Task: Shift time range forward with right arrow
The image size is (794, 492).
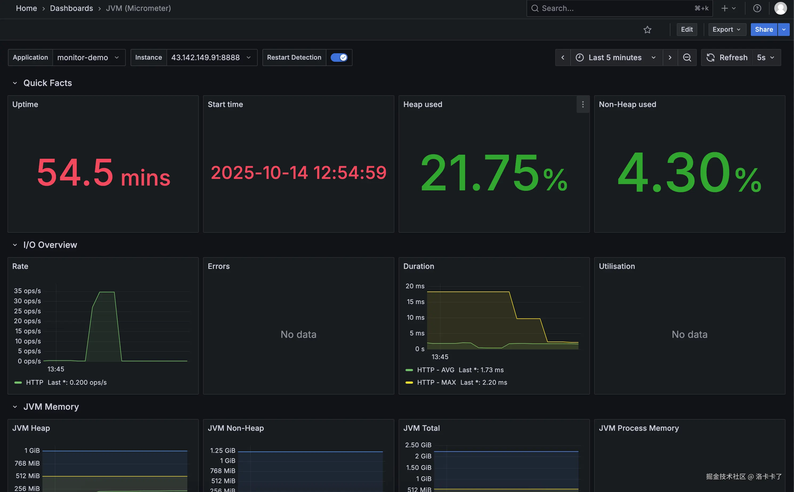Action: pos(670,58)
